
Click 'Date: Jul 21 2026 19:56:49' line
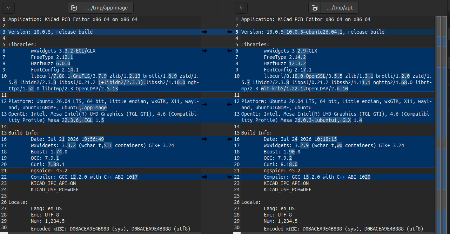67,139
